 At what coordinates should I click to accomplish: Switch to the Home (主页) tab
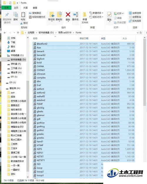pos(16,8)
